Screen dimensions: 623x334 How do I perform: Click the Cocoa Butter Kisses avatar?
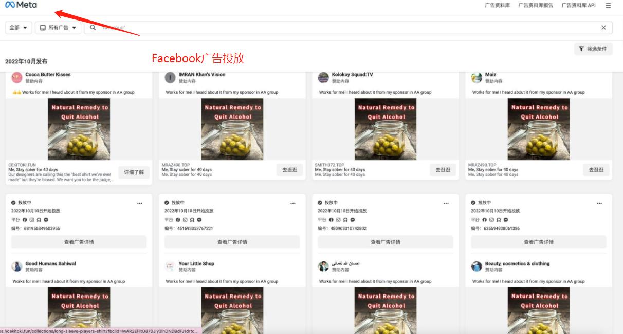tap(17, 77)
